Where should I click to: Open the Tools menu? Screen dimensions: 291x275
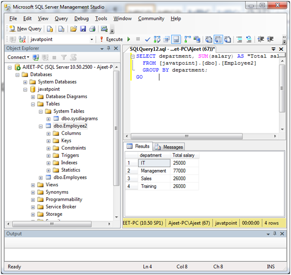tap(101, 19)
